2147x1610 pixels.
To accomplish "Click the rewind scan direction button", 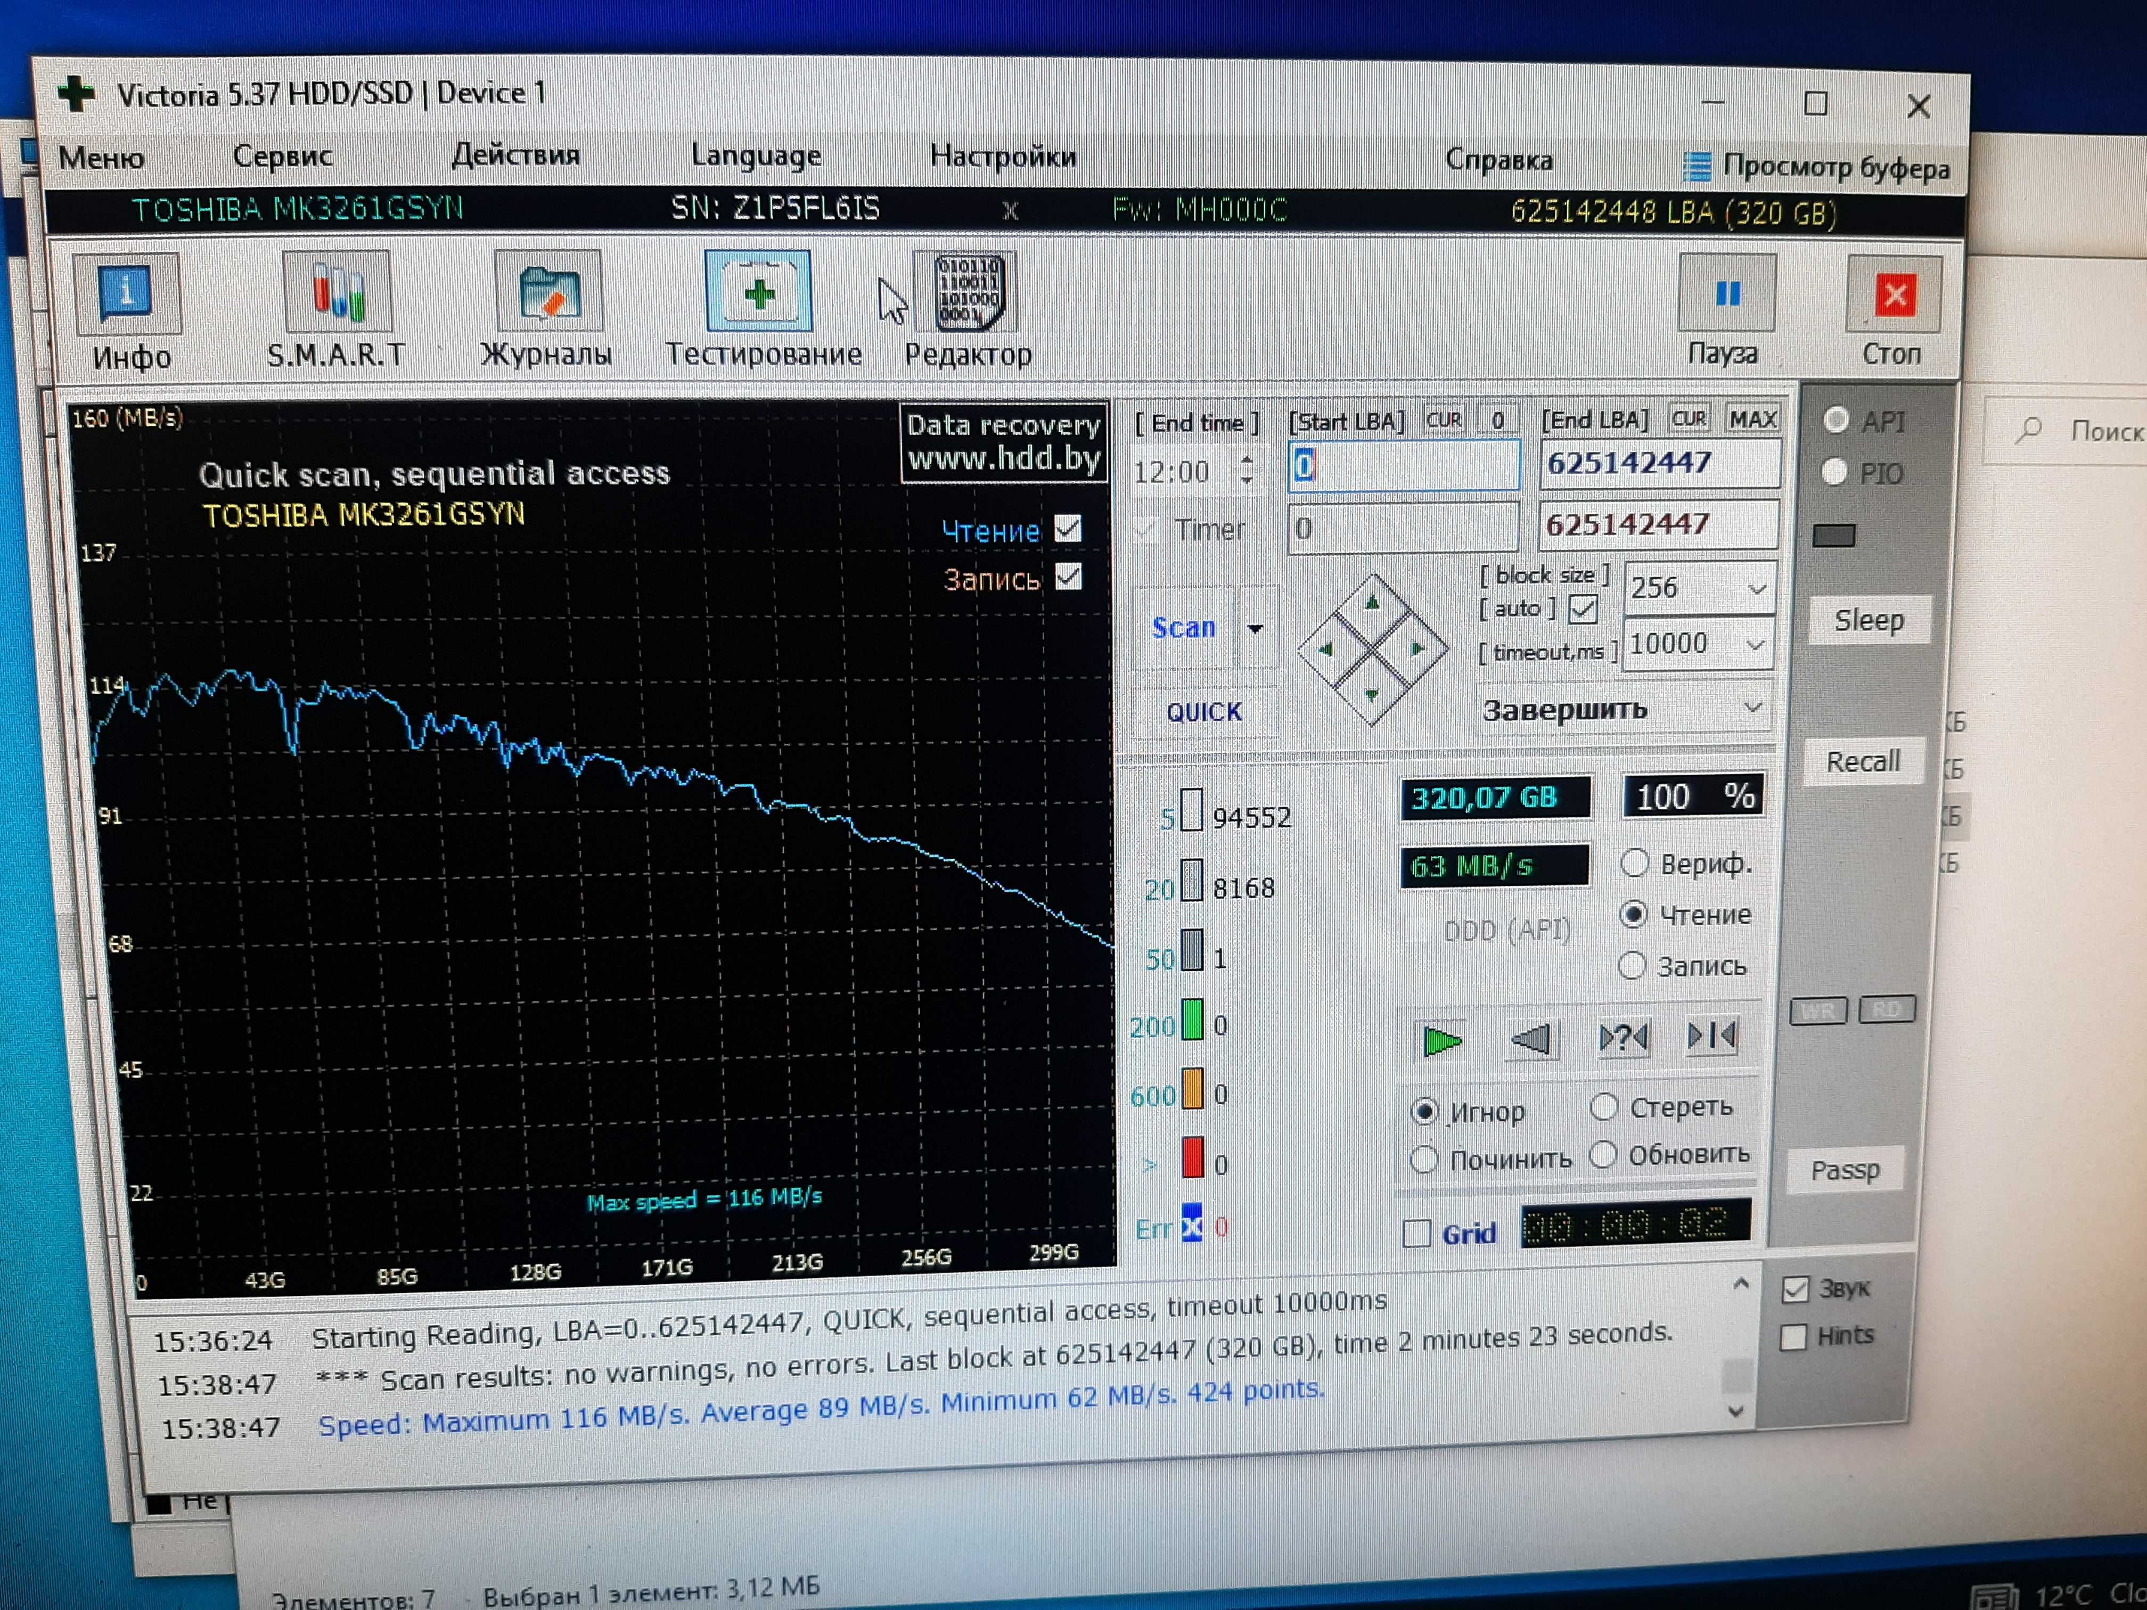I will tap(1533, 1039).
